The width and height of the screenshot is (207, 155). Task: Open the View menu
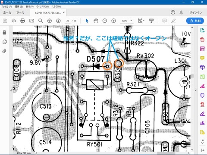coord(30,6)
